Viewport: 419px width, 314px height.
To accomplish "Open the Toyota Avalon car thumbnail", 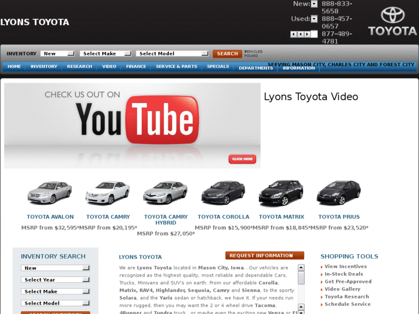I will click(50, 192).
